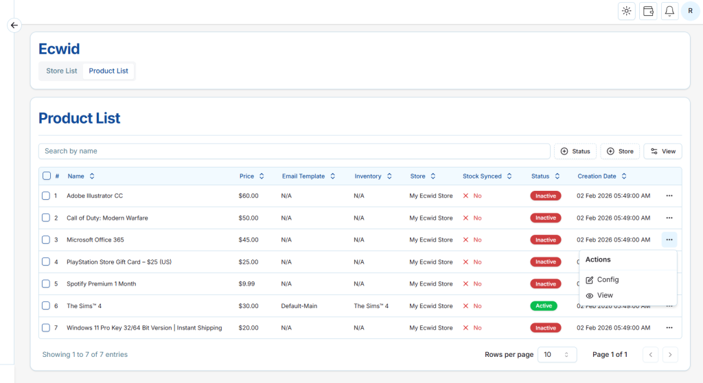Toggle the light/dark theme sun icon
Image resolution: width=703 pixels, height=383 pixels.
(626, 11)
